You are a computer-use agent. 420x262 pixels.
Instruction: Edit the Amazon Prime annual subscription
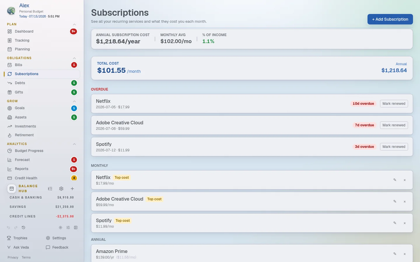tap(395, 254)
